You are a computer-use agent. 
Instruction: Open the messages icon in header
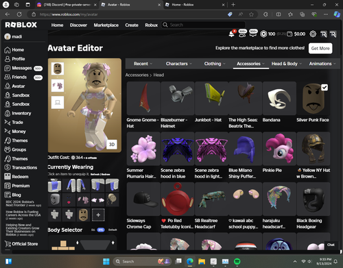[253, 34]
